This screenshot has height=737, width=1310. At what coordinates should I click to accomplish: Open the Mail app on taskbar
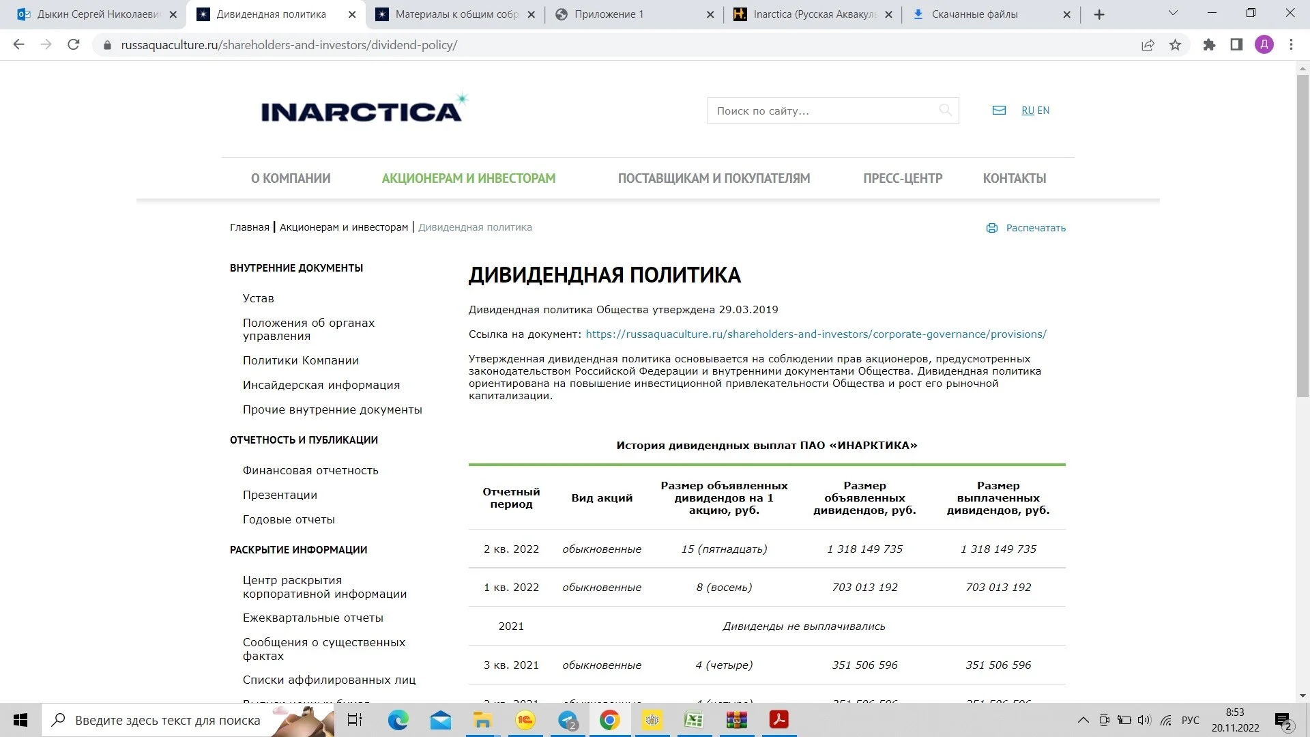click(x=441, y=720)
